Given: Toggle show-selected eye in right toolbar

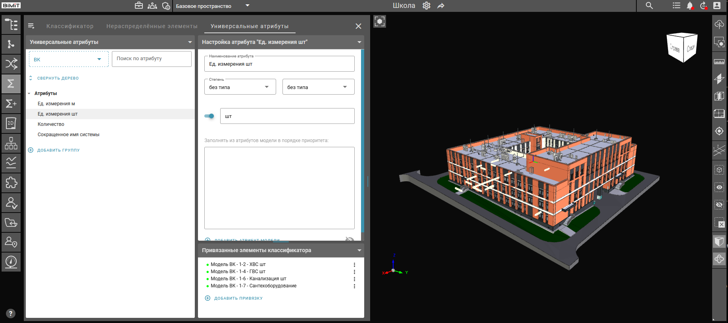Looking at the screenshot, I should tap(719, 187).
